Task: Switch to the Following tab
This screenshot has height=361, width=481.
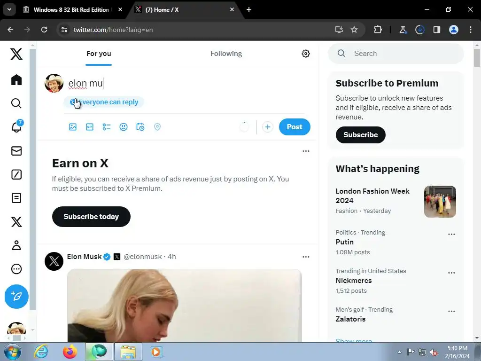Action: point(226,54)
